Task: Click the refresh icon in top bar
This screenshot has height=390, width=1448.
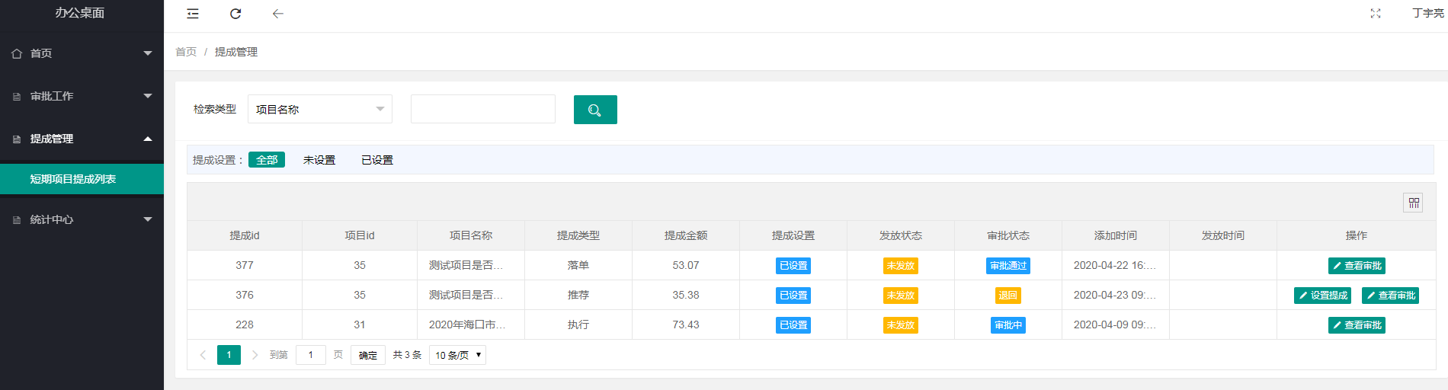Action: (235, 14)
